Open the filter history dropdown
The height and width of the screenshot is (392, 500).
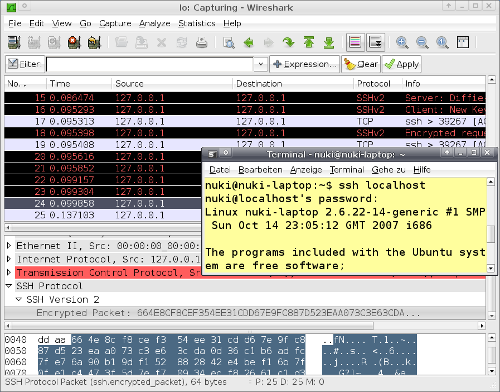coord(261,64)
